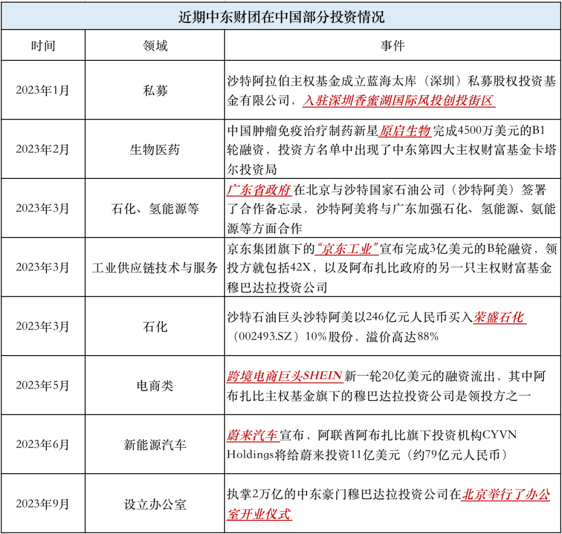562x534 pixels.
Task: Open the "京东工业" red link
Action: coord(347,249)
